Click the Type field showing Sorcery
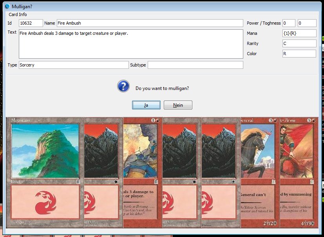This screenshot has height=237, width=324. [74, 65]
